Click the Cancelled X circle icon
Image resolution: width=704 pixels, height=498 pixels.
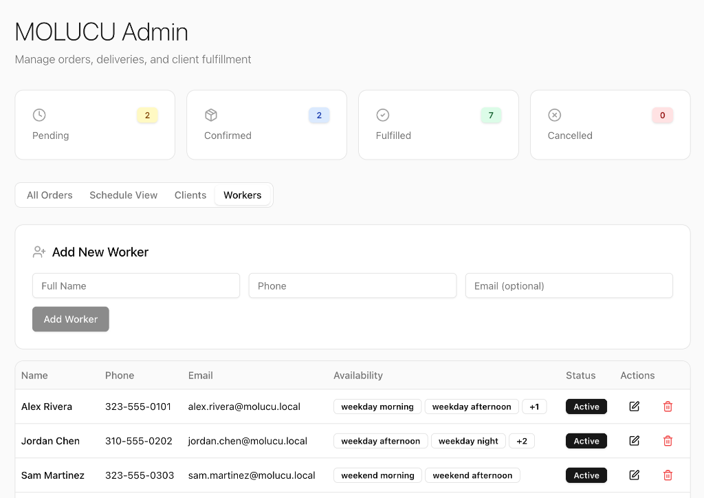pos(555,115)
